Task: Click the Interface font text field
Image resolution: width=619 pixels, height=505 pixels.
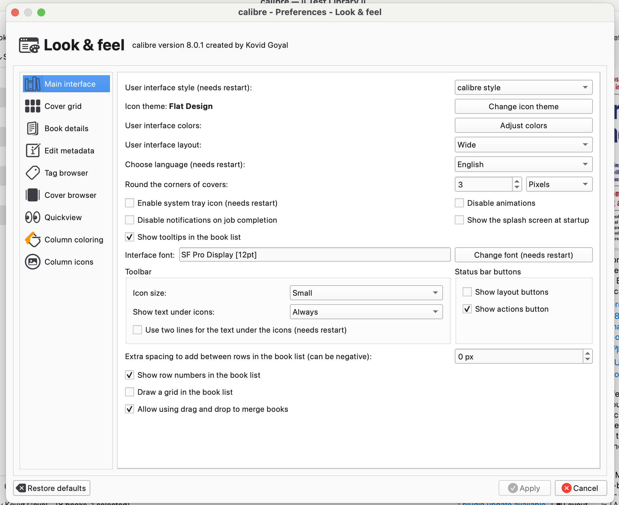Action: [315, 255]
